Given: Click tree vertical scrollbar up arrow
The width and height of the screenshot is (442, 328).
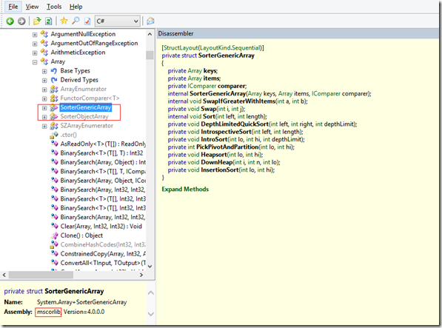Looking at the screenshot, I should [x=150, y=34].
